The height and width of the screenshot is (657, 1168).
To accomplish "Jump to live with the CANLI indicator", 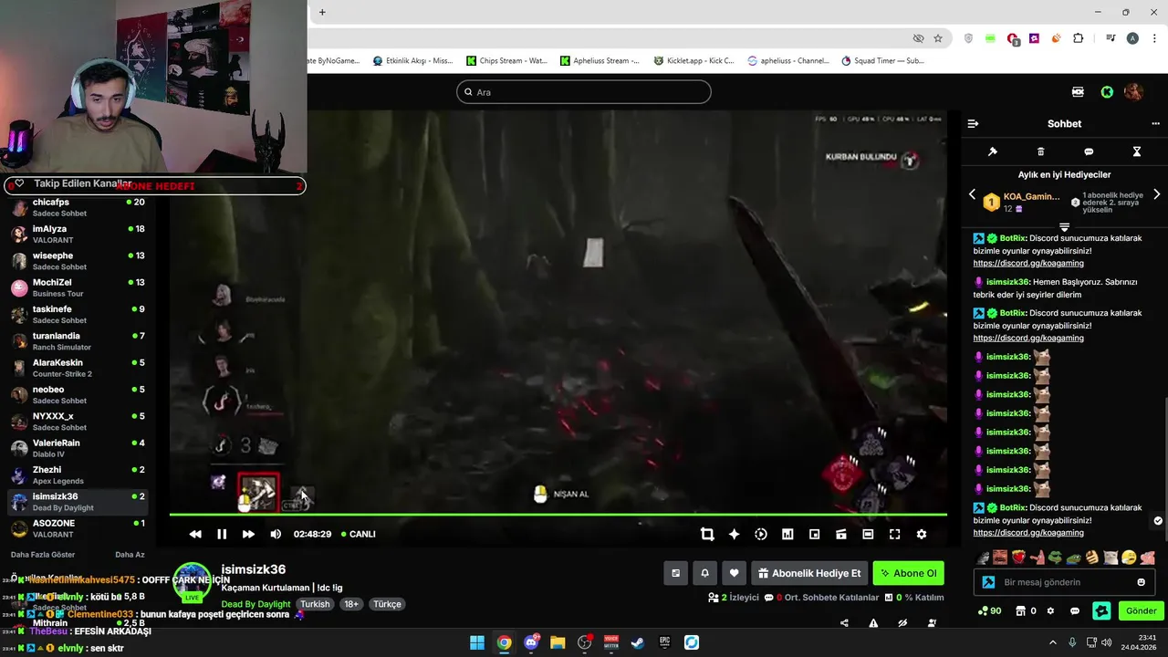I will click(x=358, y=534).
